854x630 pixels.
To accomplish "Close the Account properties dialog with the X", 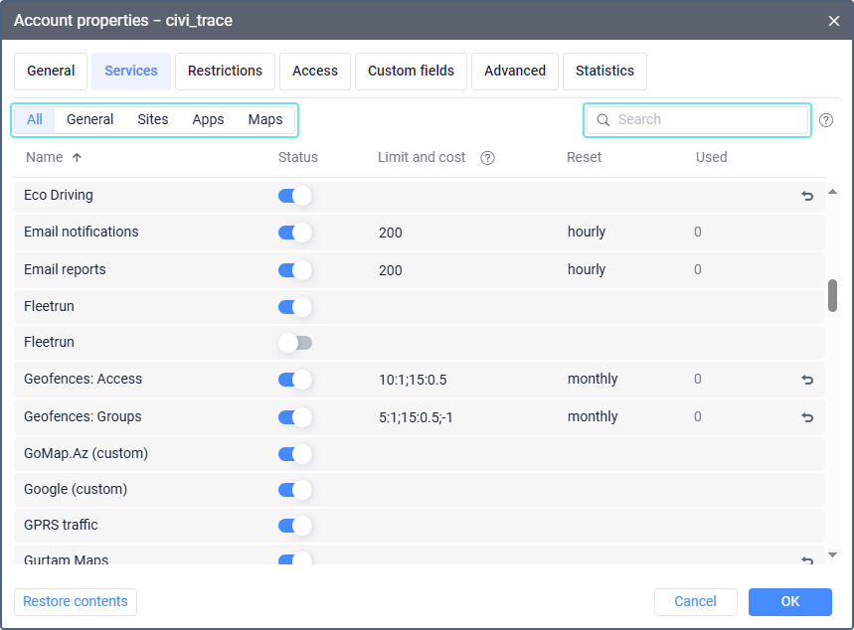I will point(833,21).
